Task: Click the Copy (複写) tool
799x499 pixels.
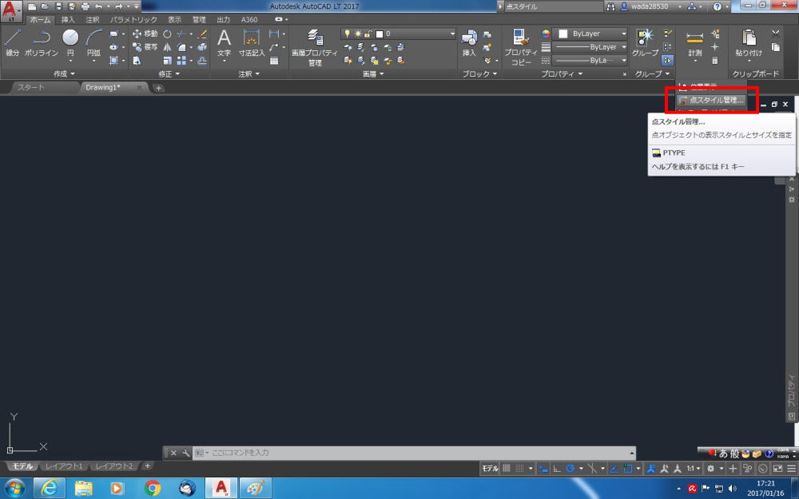Action: [x=145, y=47]
